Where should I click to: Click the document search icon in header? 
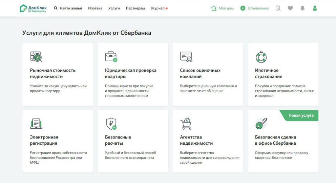click(278, 8)
